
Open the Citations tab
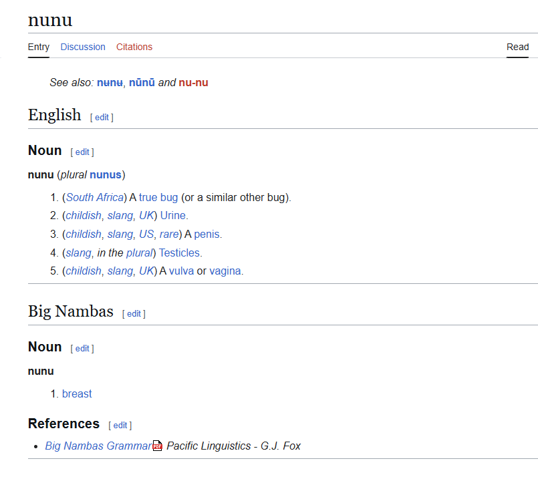click(x=134, y=47)
